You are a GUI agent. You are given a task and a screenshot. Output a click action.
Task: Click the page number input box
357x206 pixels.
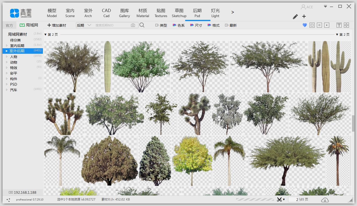(x=294, y=199)
